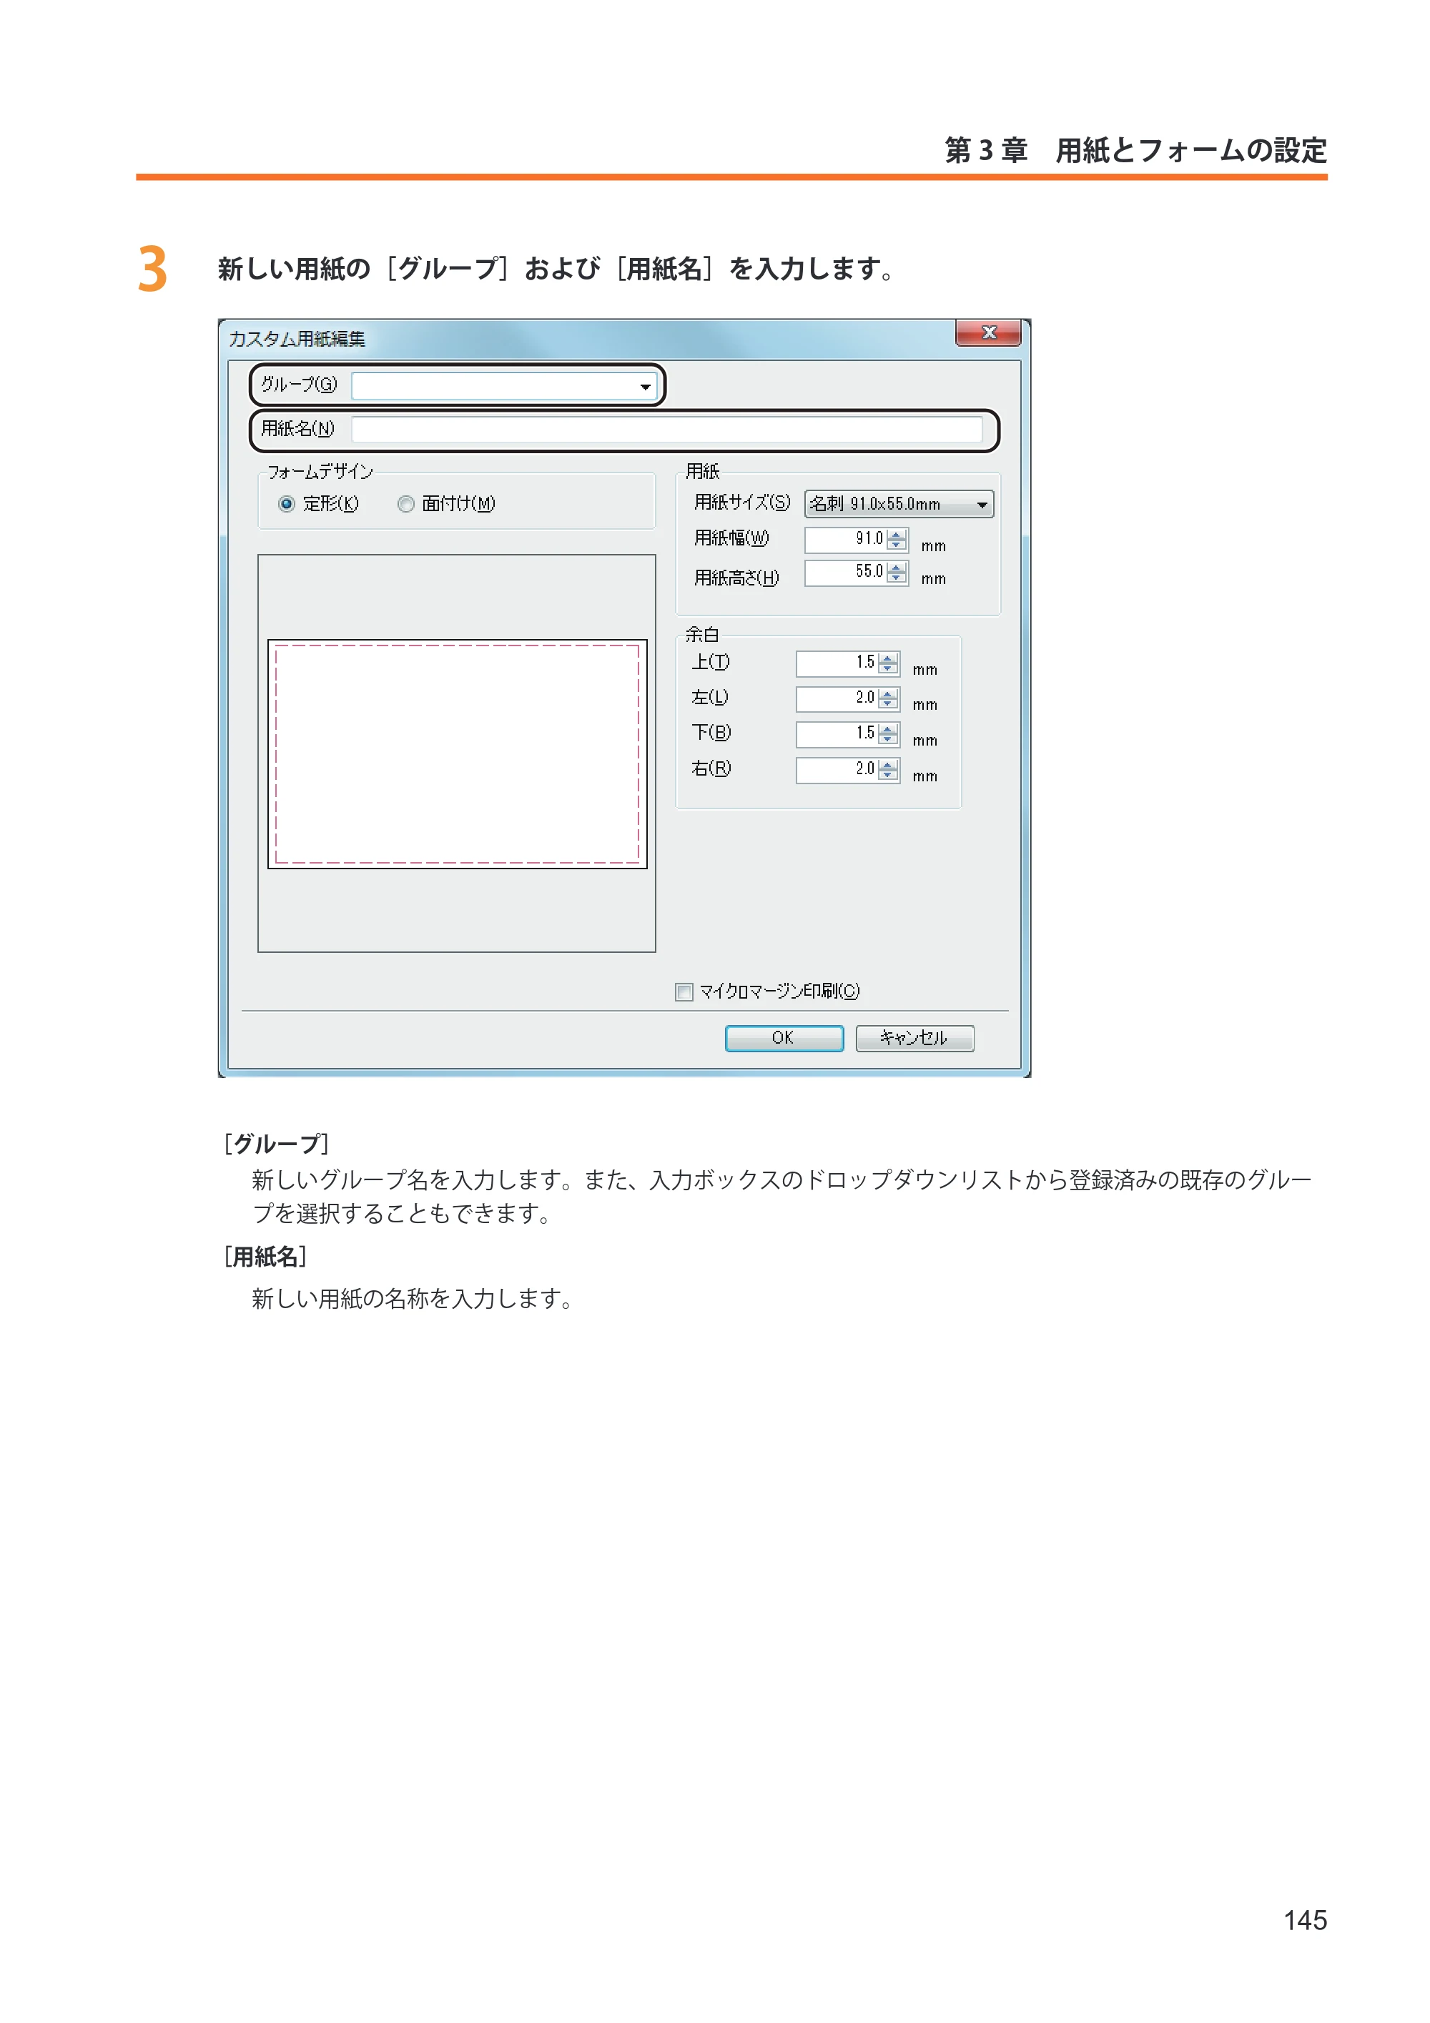Increase the 下(B) margin value
1430x2023 pixels.
pyautogui.click(x=888, y=728)
